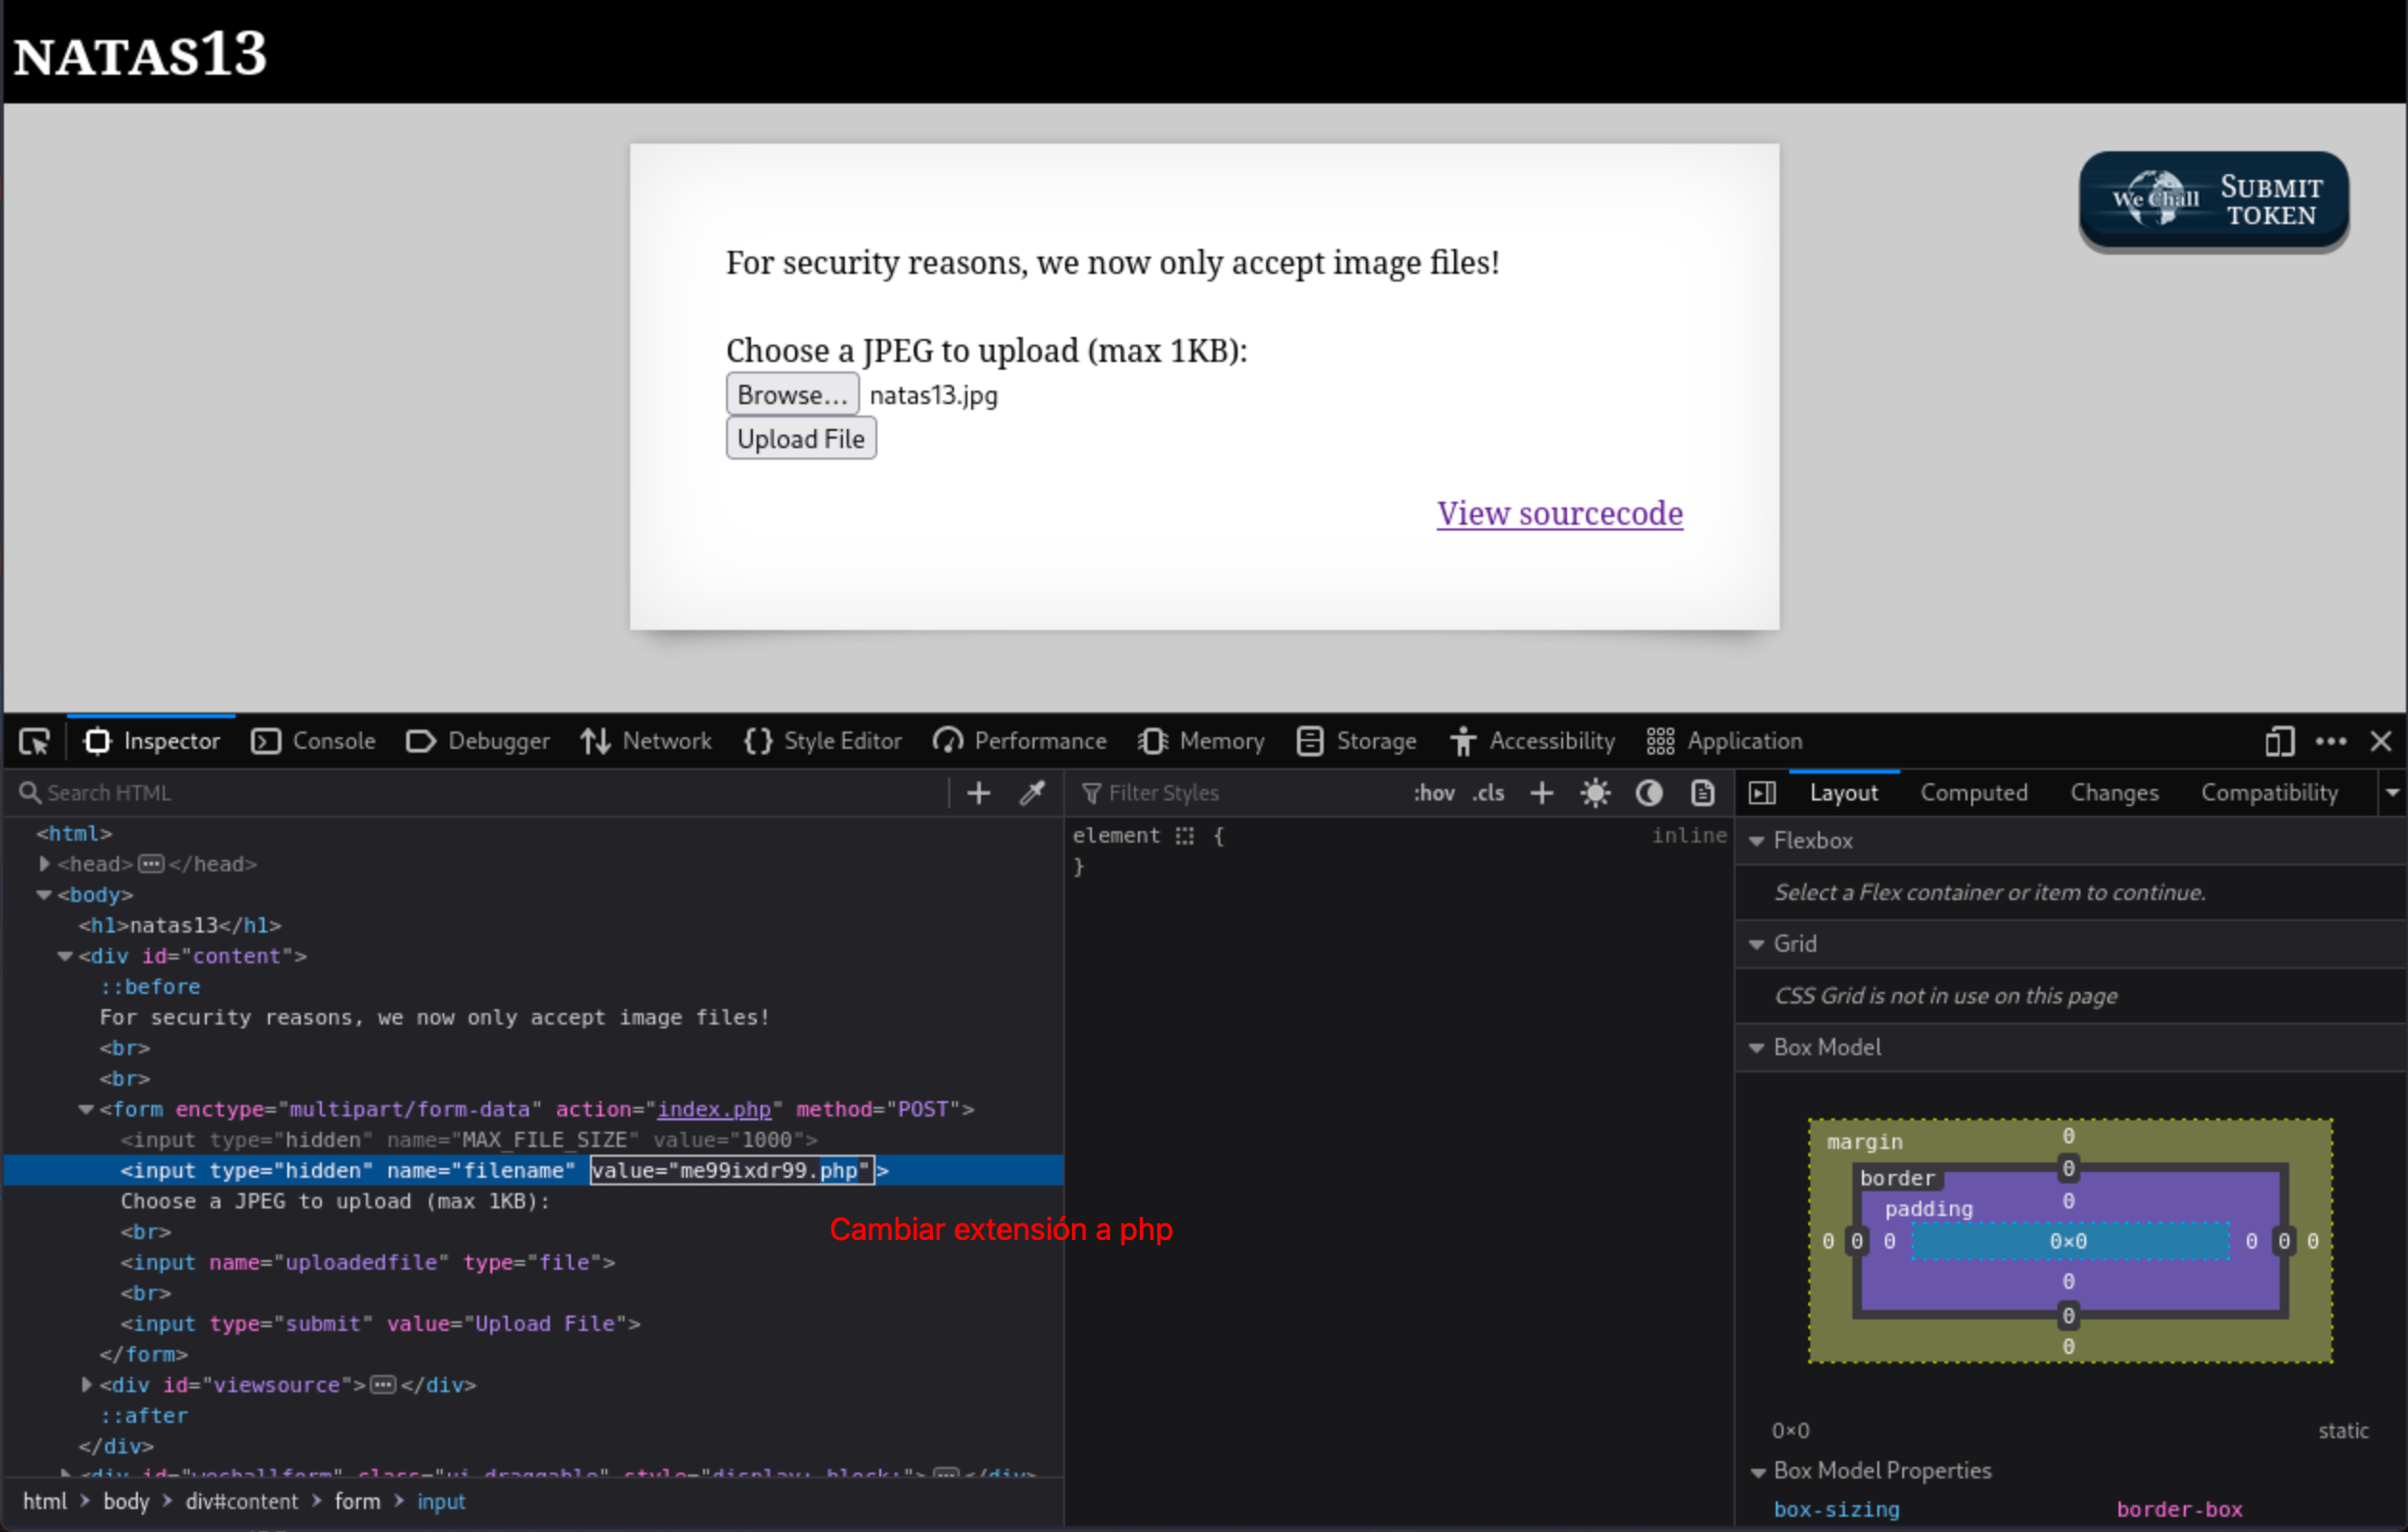The width and height of the screenshot is (2408, 1532).
Task: Open the Computed tab
Action: pyautogui.click(x=1973, y=793)
